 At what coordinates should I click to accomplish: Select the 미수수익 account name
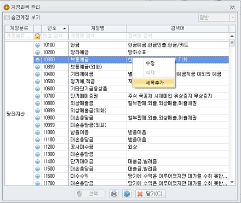coord(97,176)
